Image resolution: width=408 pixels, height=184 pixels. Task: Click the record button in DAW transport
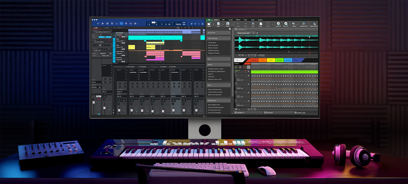click(x=192, y=24)
